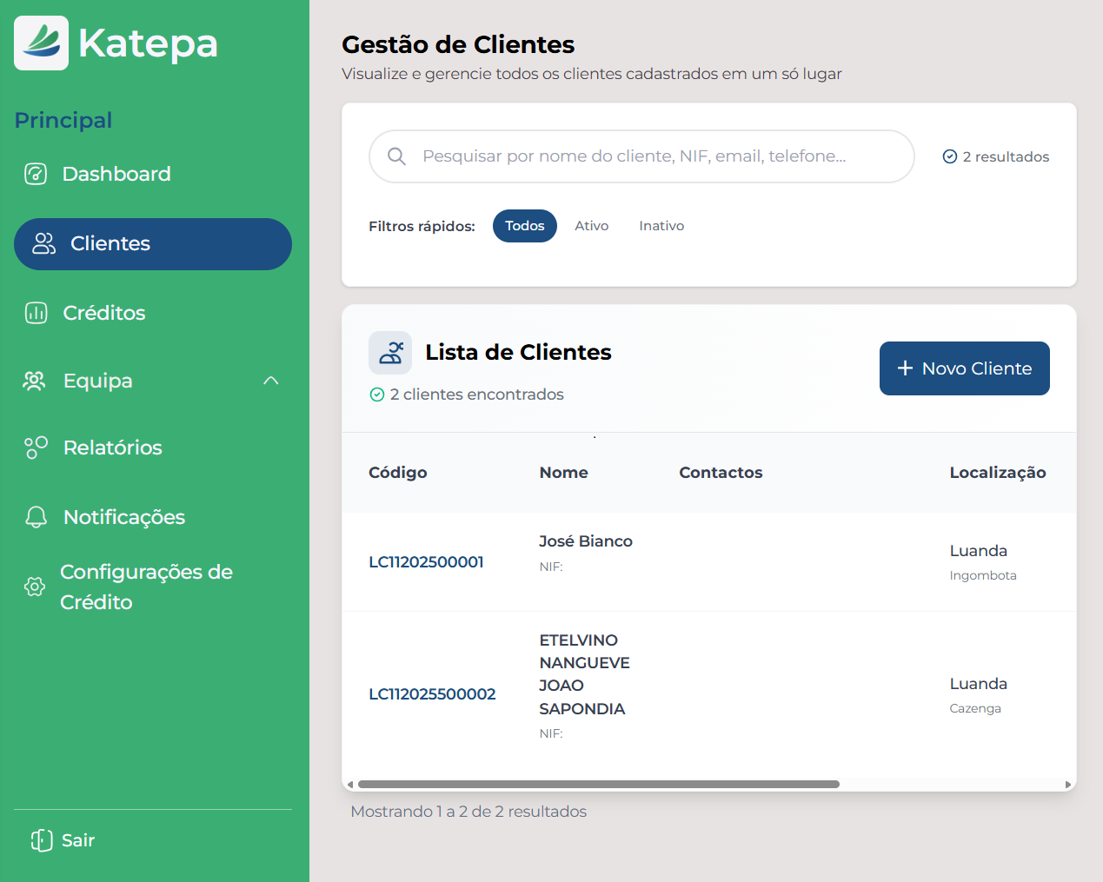The width and height of the screenshot is (1103, 882).
Task: Click the Novo Cliente button
Action: tap(964, 368)
